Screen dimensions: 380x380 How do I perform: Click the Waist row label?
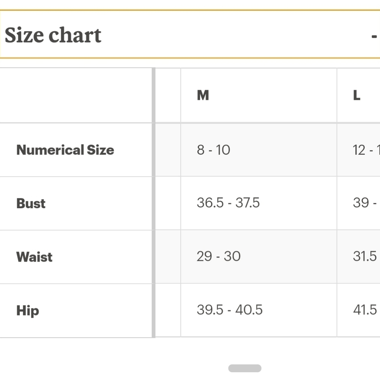[34, 256]
